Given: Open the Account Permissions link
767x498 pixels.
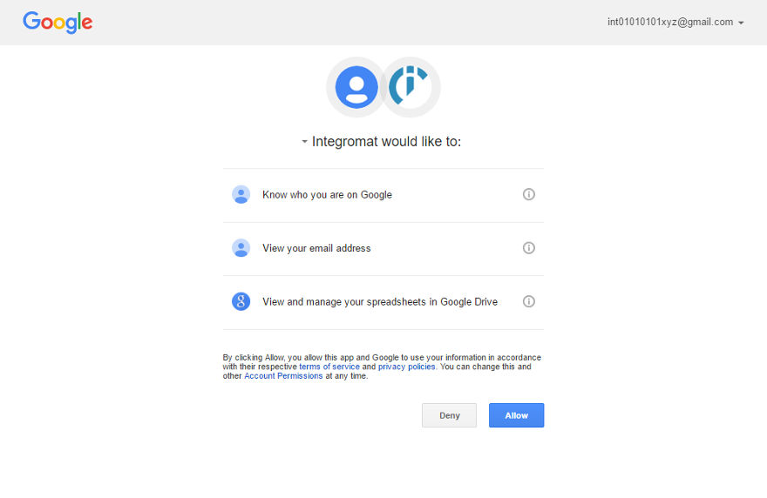Looking at the screenshot, I should pos(283,376).
